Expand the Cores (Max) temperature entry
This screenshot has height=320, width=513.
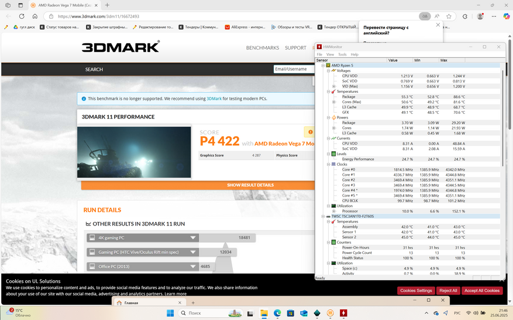pos(333,102)
